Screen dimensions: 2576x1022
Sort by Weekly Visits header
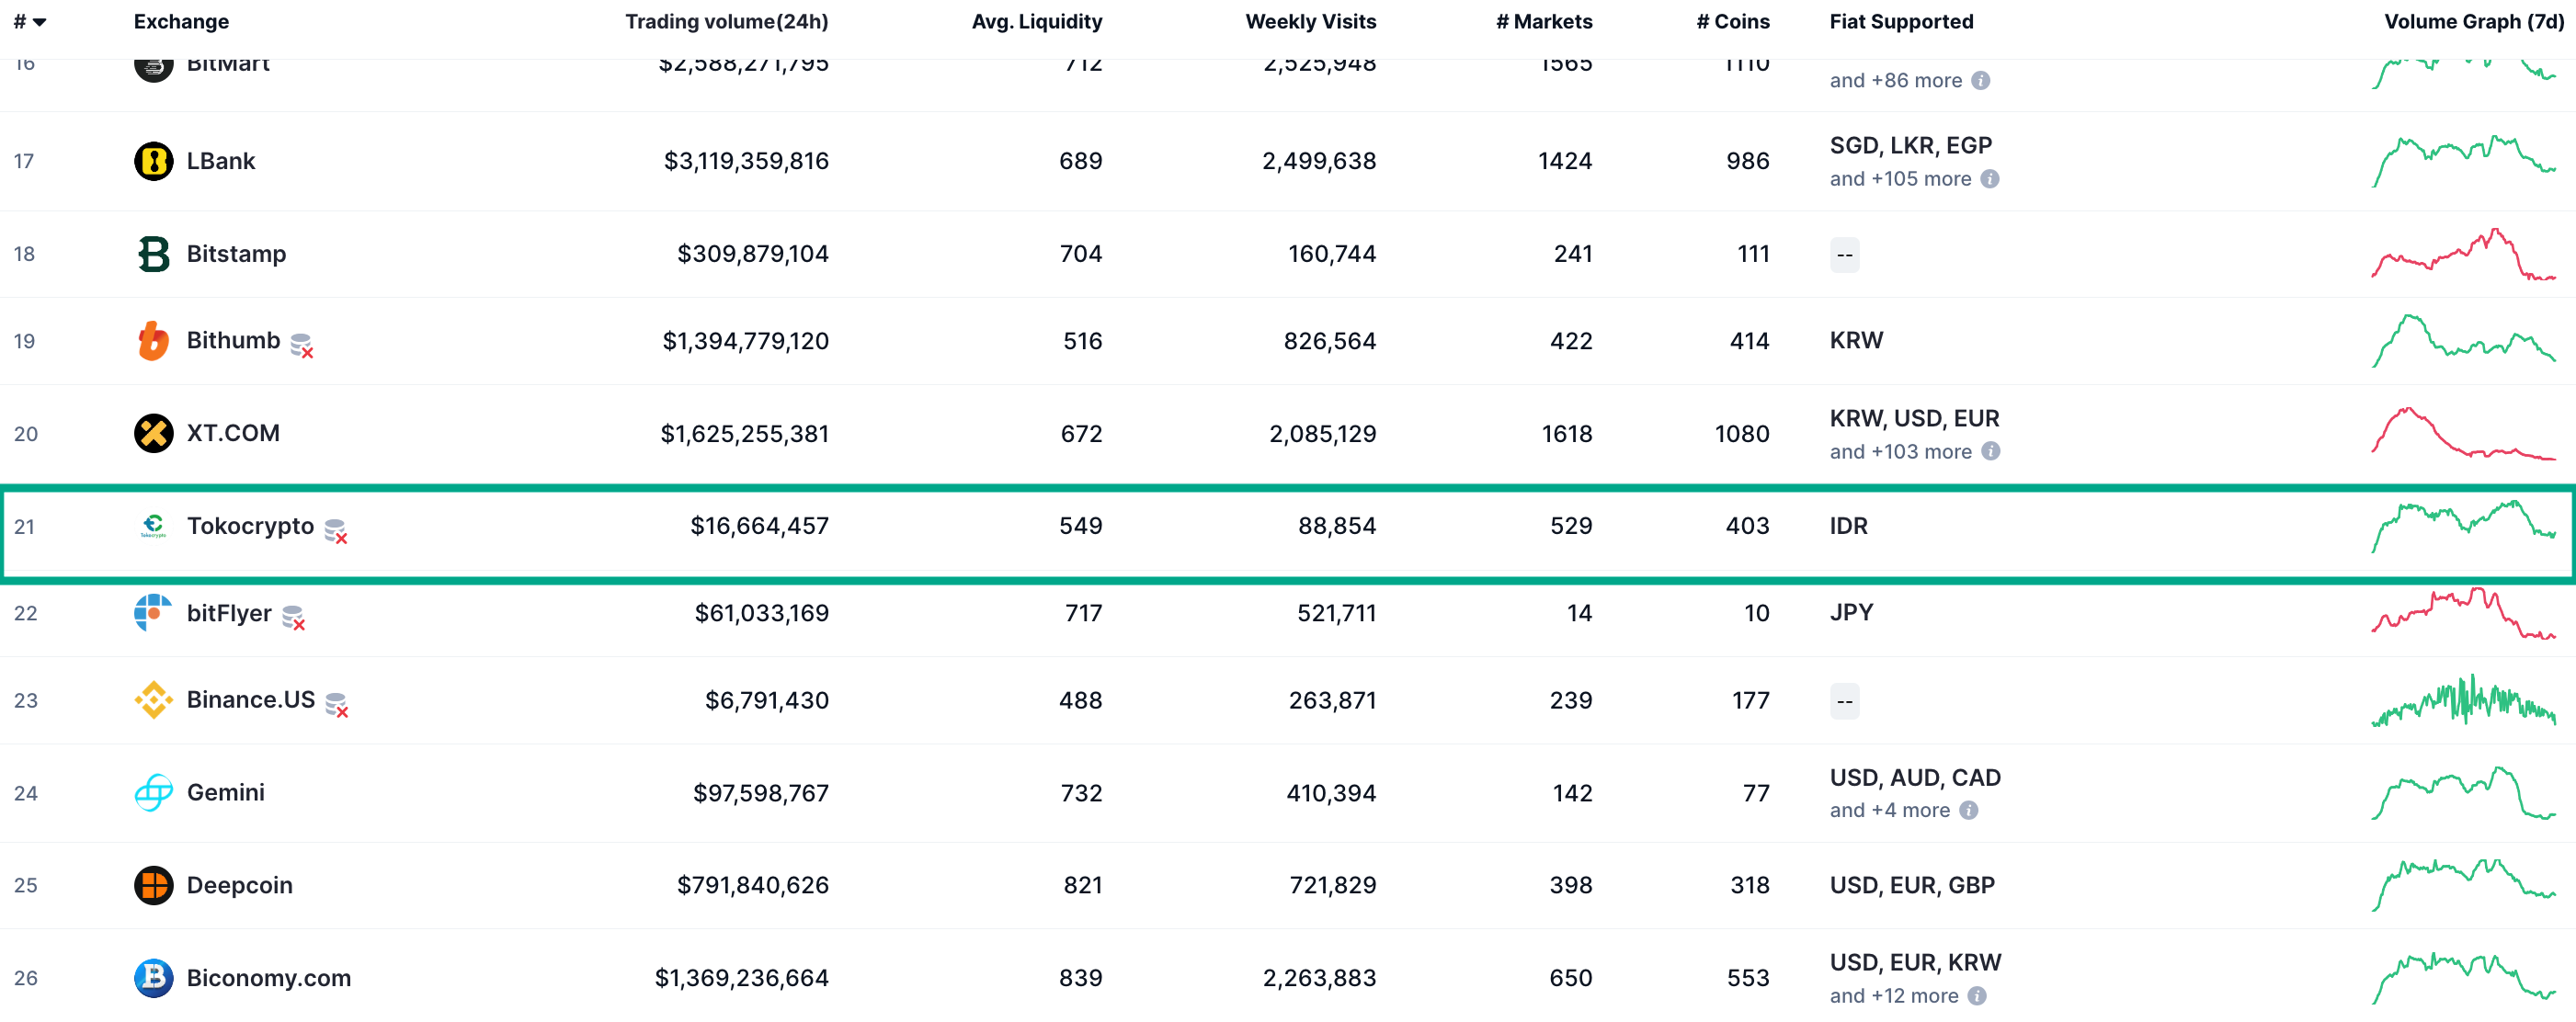tap(1310, 22)
